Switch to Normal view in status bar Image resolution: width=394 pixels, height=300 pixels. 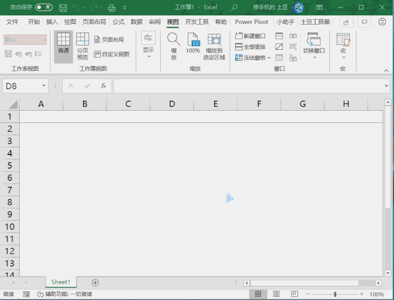pos(258,294)
